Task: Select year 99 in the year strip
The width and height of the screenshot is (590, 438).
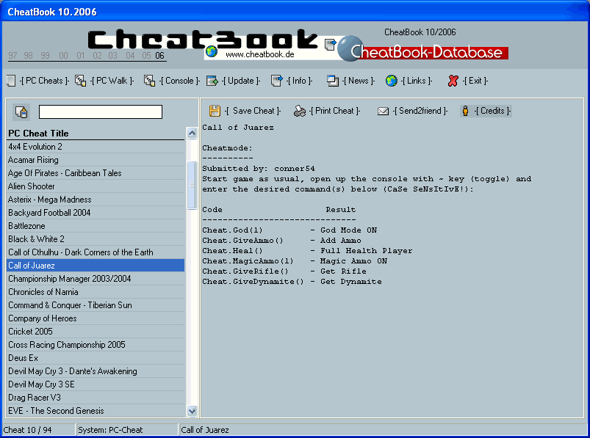Action: click(45, 56)
